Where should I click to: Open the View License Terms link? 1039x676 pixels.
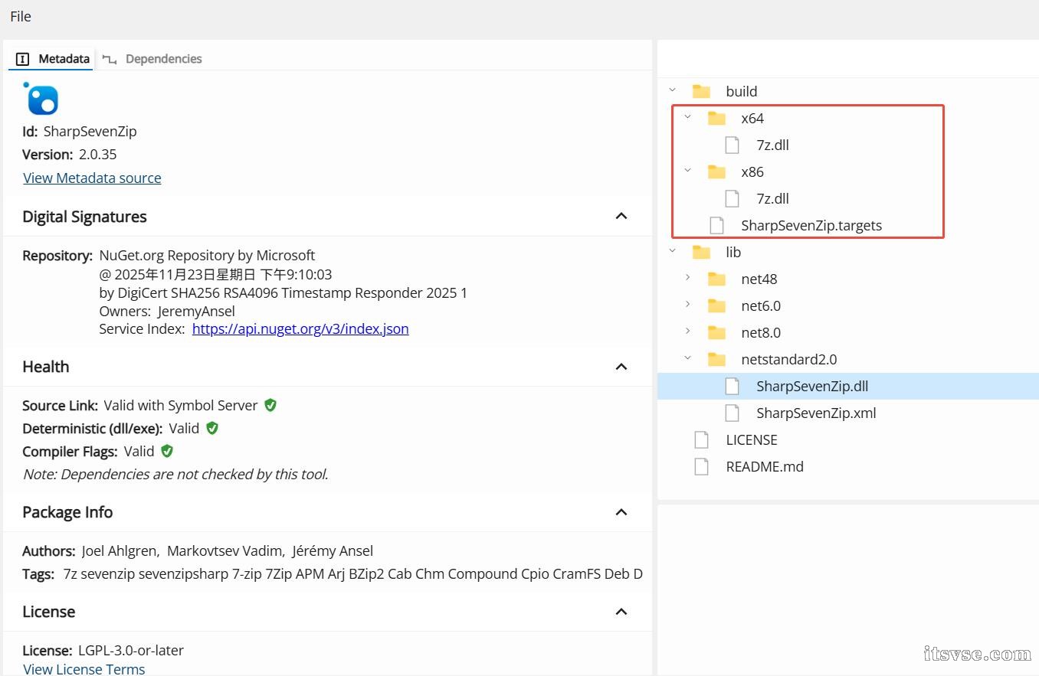(x=84, y=668)
